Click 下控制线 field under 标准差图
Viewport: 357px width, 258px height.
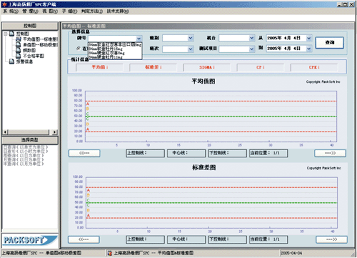[228, 239]
